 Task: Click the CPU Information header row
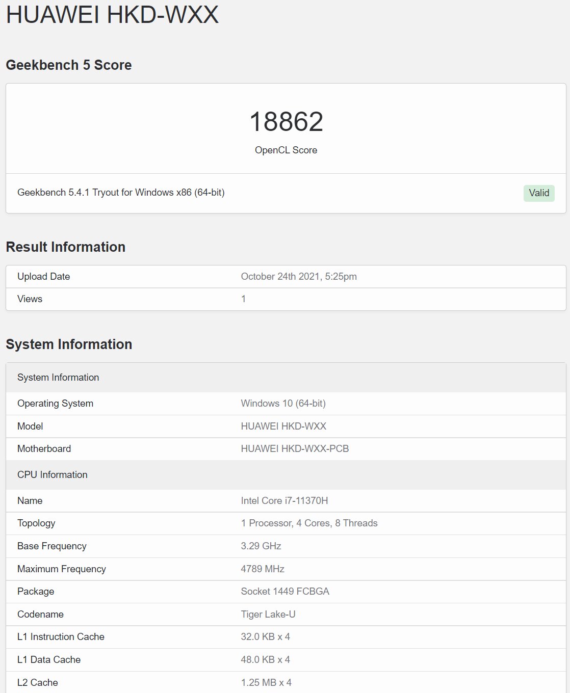(x=286, y=475)
